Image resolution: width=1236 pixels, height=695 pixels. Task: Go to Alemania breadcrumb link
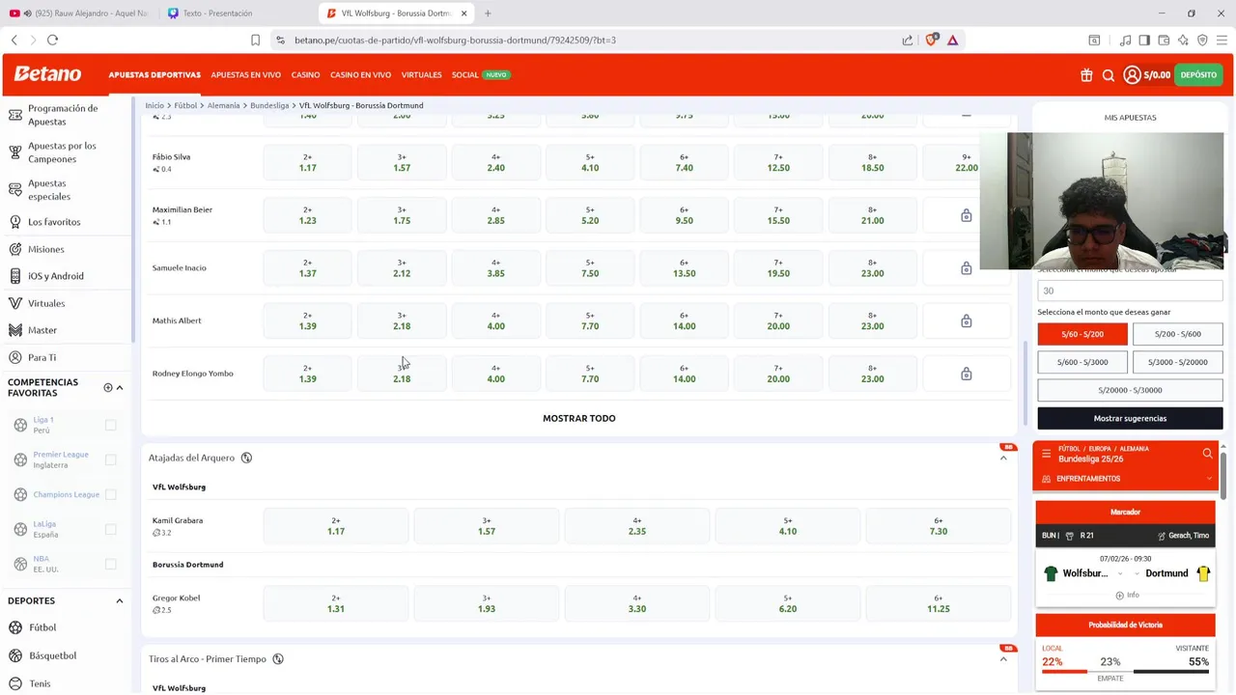(x=223, y=105)
